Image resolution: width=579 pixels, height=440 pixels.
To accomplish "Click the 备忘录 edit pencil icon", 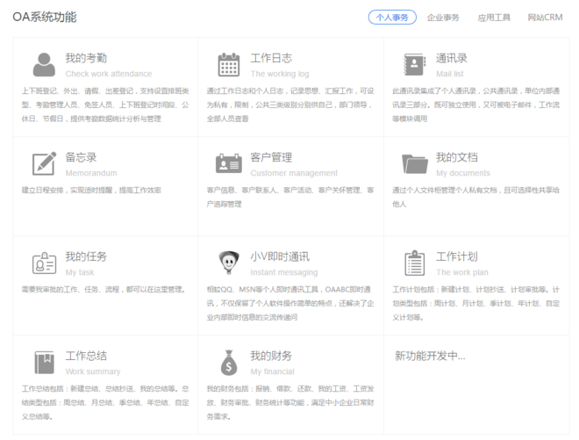I will (45, 163).
